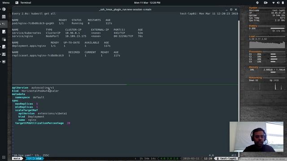Click the 'metadata' key in vim
The image size is (287, 161).
coord(18,94)
